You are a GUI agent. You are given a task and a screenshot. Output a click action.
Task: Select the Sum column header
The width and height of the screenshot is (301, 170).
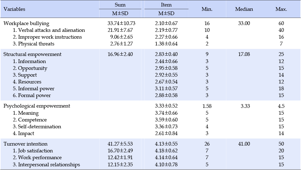pos(120,5)
